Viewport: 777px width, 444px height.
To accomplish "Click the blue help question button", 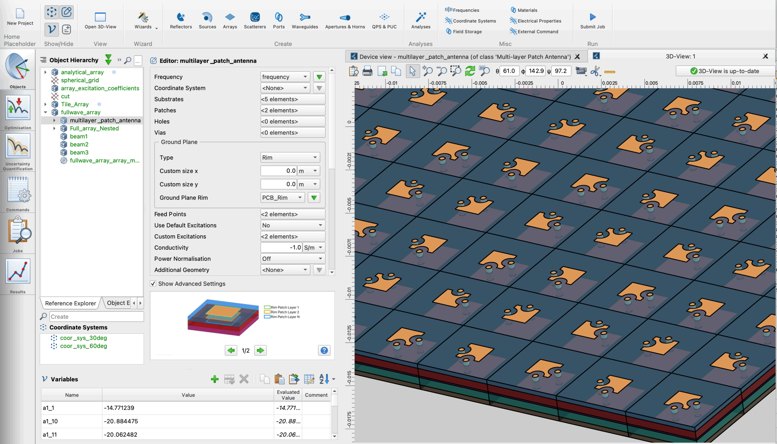I will [x=324, y=350].
